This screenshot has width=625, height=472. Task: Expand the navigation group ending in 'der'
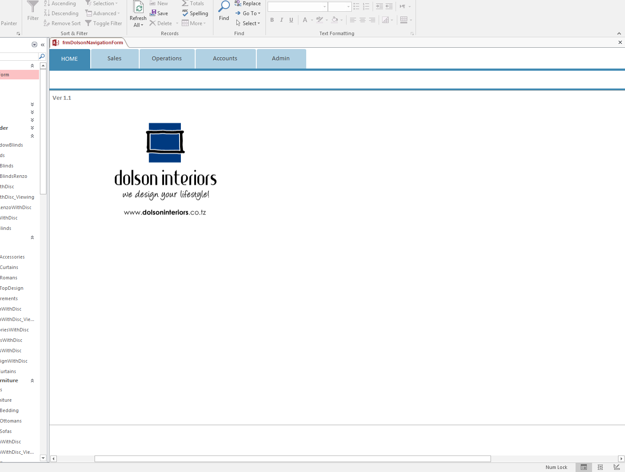click(32, 128)
